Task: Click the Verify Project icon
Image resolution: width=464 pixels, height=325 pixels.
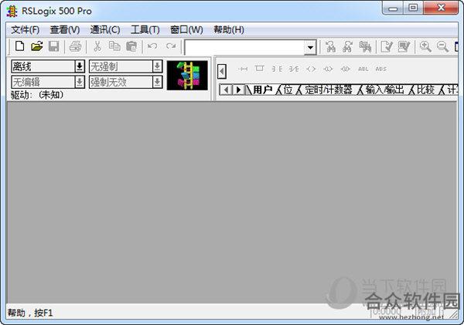Action: click(x=404, y=46)
